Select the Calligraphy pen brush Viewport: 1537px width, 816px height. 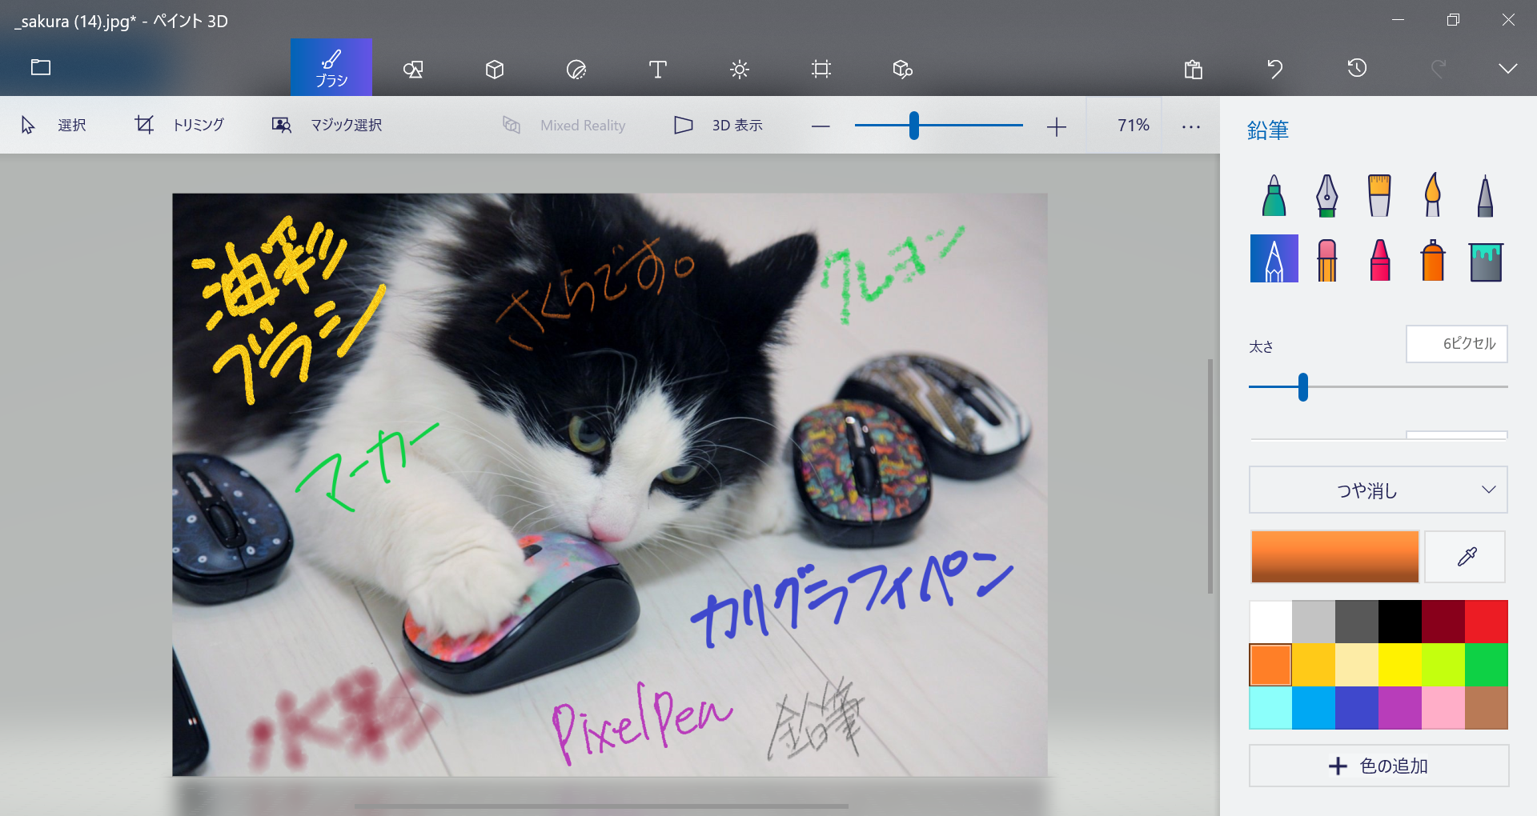[x=1326, y=195]
